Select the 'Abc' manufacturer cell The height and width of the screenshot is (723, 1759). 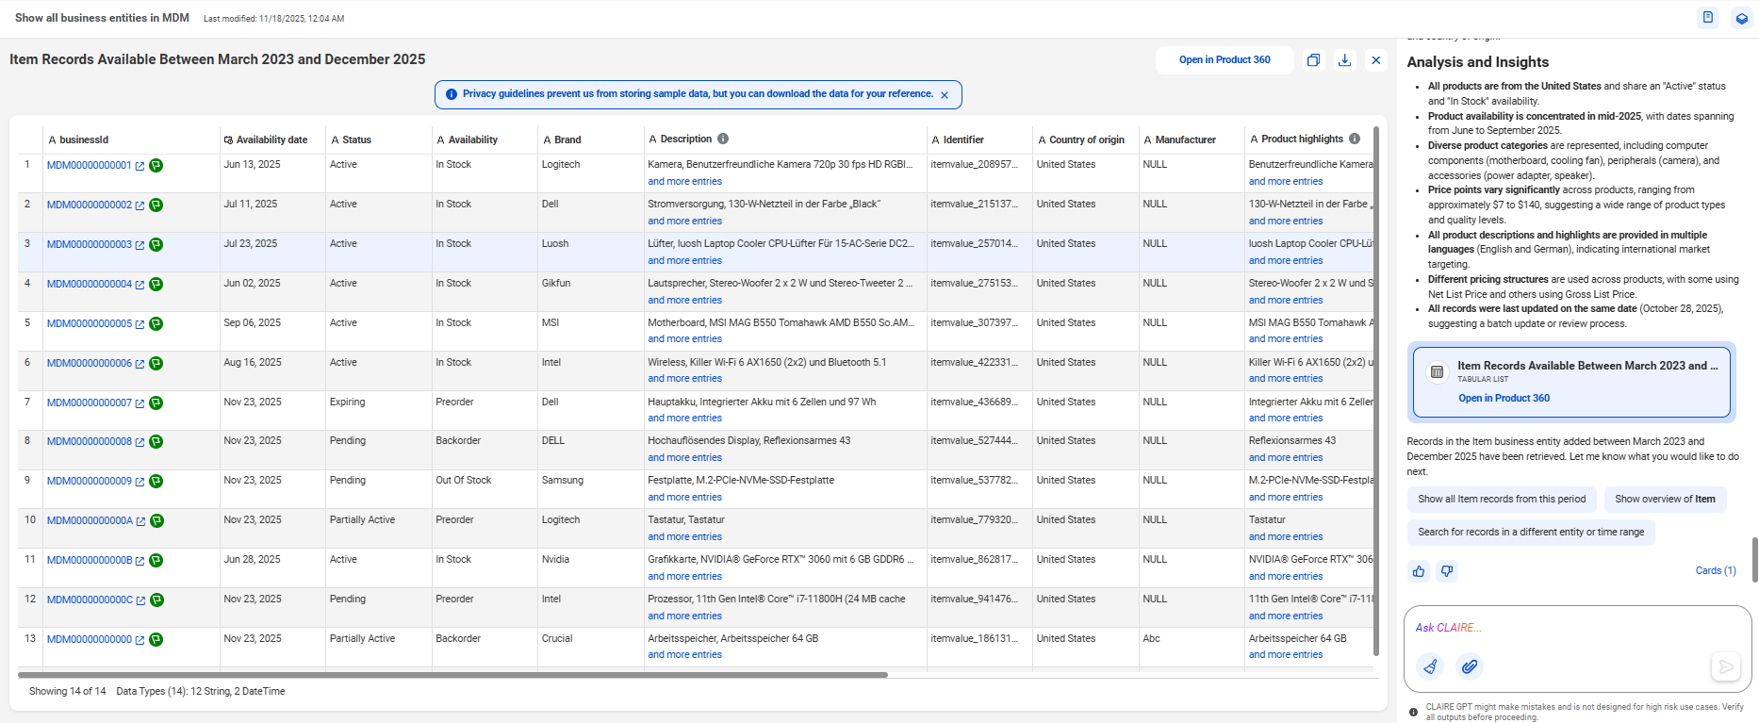click(x=1152, y=639)
